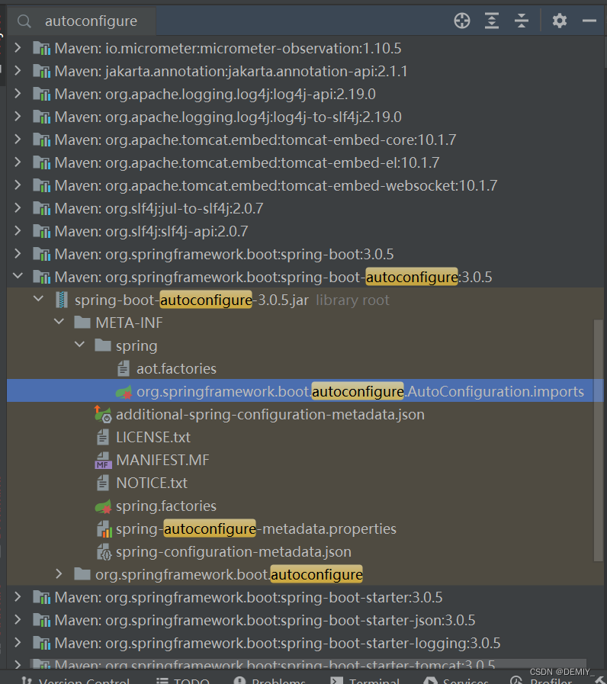Collapse the META-INF folder

(59, 322)
